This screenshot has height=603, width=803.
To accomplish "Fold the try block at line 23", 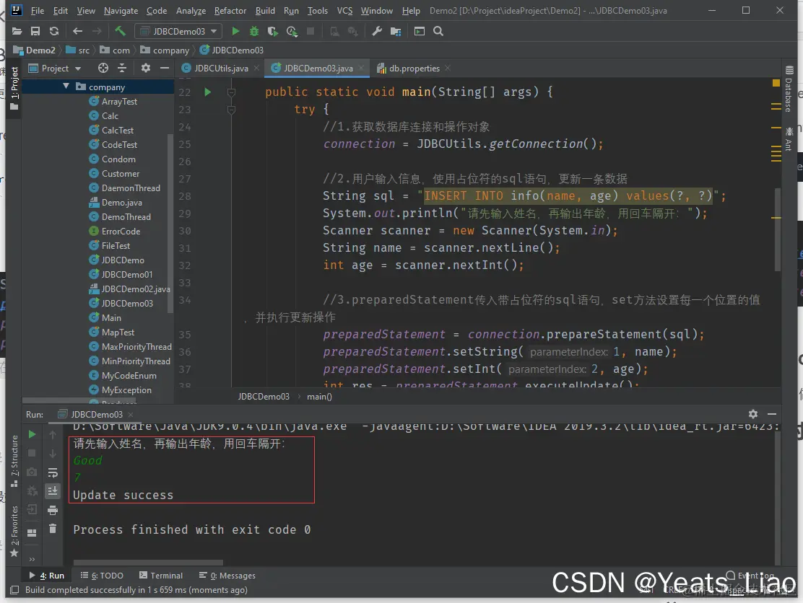I will pos(232,110).
